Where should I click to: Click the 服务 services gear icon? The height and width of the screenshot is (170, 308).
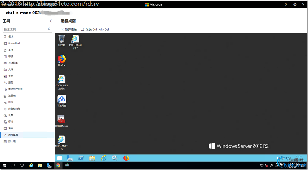point(5,83)
